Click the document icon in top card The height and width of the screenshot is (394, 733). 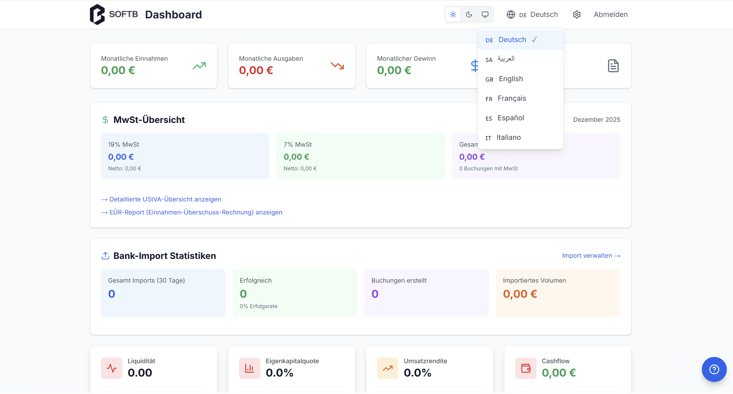(613, 66)
